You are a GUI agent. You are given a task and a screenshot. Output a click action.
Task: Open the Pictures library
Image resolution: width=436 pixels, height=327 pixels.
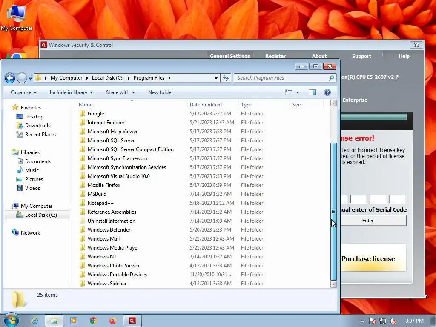pyautogui.click(x=30, y=179)
